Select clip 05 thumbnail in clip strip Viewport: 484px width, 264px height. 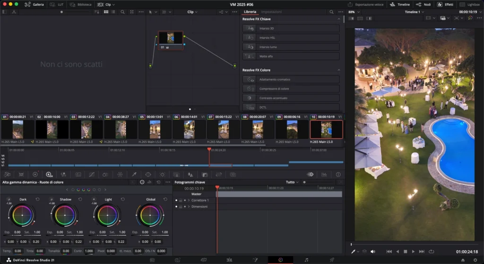coord(155,130)
